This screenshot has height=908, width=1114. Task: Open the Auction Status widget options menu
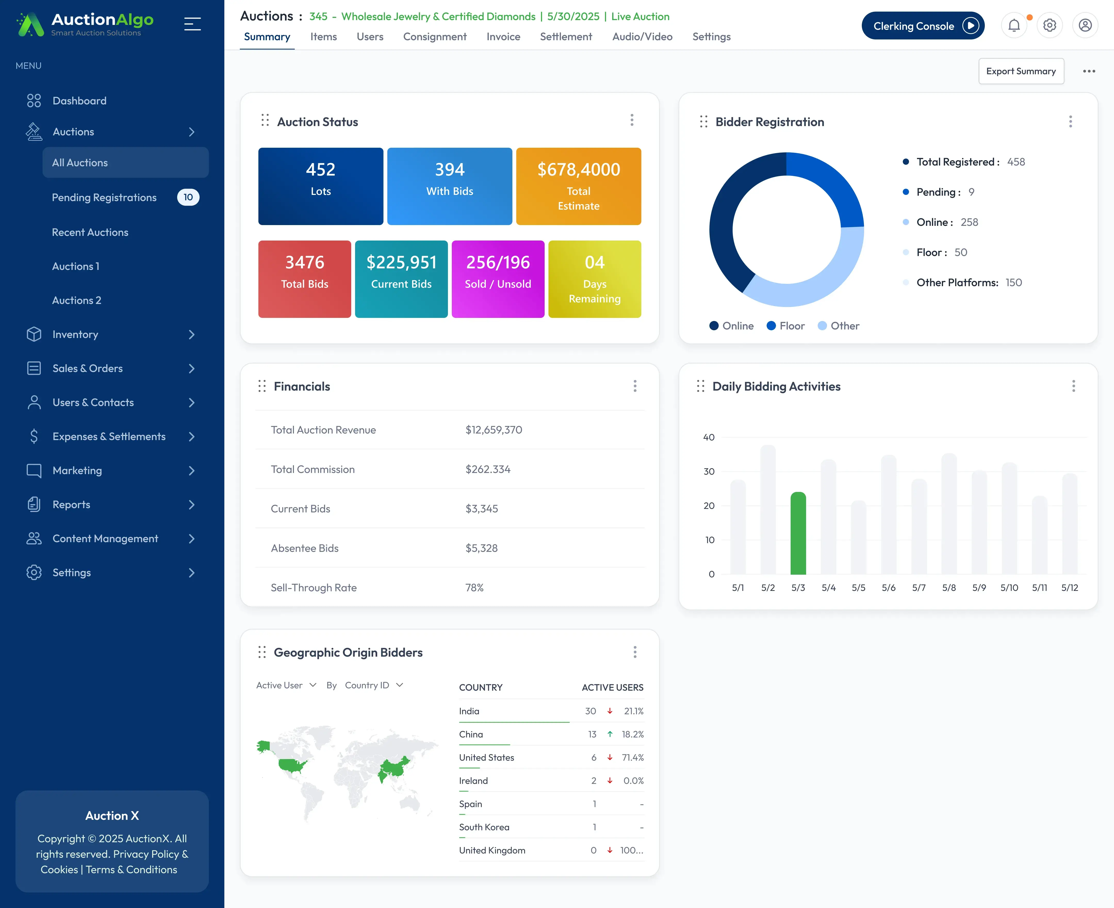[x=632, y=120]
